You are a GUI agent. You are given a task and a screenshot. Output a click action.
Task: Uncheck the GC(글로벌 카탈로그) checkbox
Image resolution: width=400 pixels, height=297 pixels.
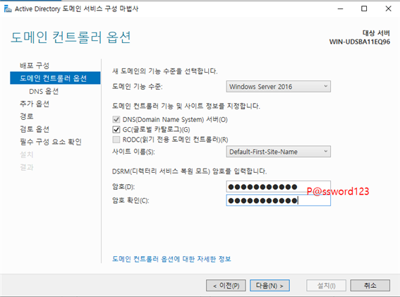tap(116, 130)
